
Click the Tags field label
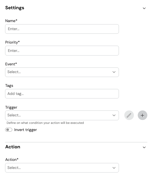pyautogui.click(x=9, y=86)
